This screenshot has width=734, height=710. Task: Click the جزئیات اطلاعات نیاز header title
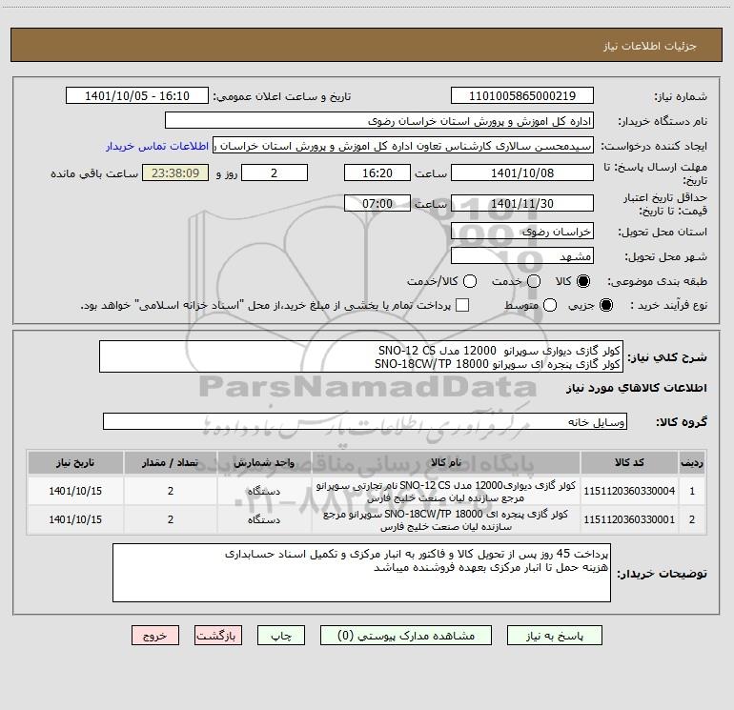coord(650,46)
